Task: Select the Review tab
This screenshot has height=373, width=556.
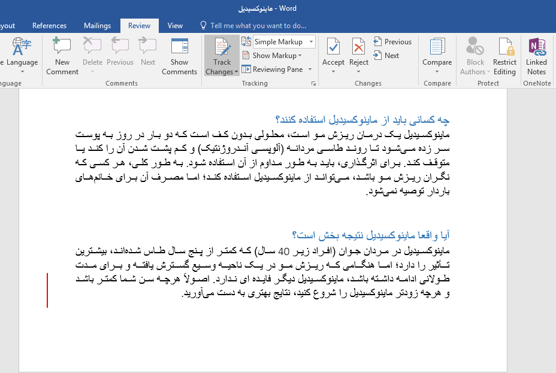Action: coord(139,26)
